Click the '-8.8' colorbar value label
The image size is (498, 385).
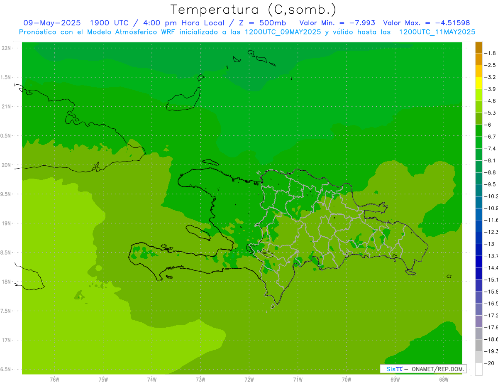490,172
